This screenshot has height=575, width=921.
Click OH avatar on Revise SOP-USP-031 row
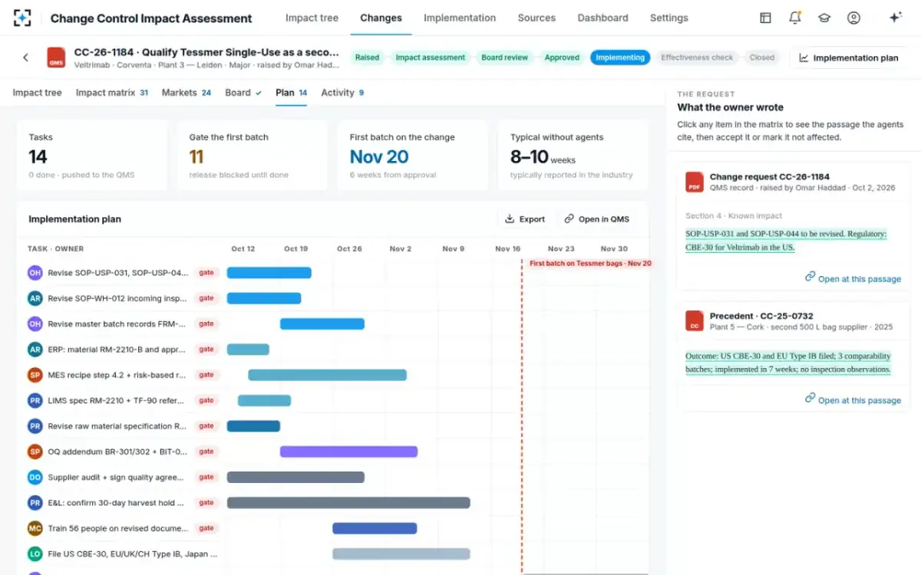[x=35, y=273]
